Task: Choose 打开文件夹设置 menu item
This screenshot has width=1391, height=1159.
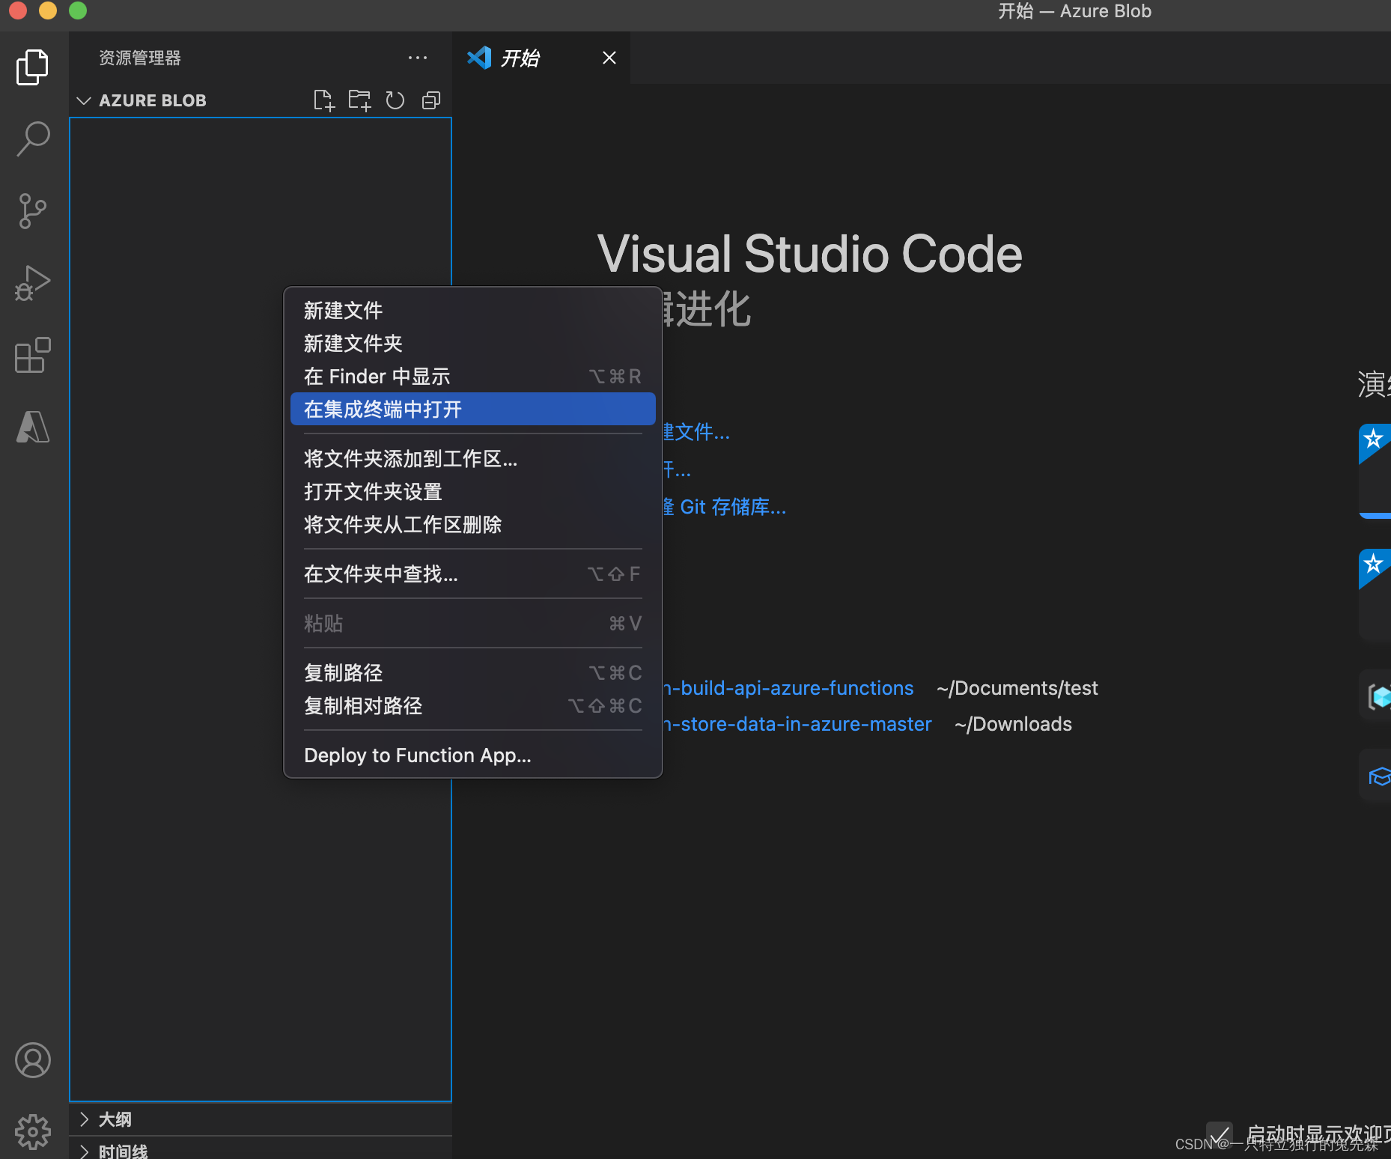Action: 472,491
